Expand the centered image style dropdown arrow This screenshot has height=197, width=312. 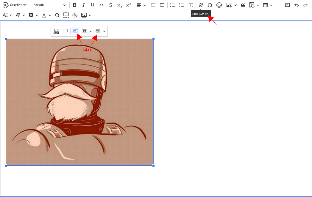pos(91,31)
